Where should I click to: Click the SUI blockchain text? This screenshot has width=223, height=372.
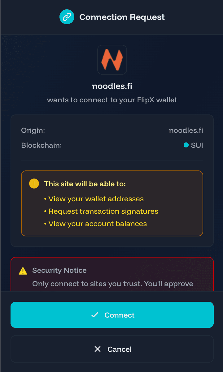click(198, 145)
